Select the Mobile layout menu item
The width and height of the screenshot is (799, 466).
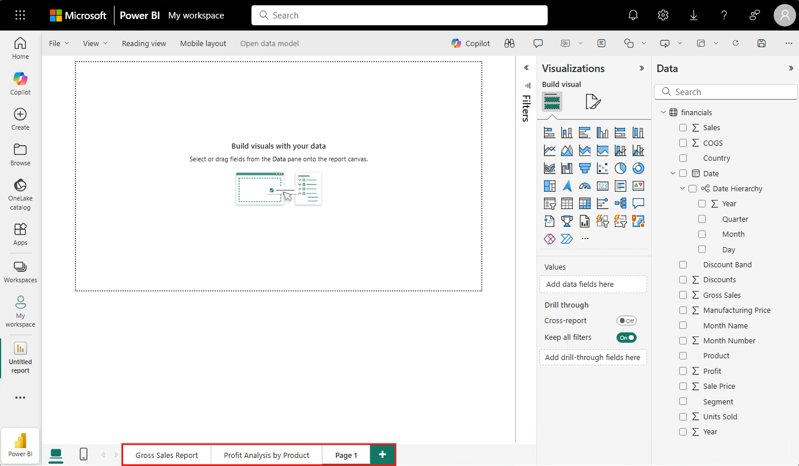[x=203, y=43]
